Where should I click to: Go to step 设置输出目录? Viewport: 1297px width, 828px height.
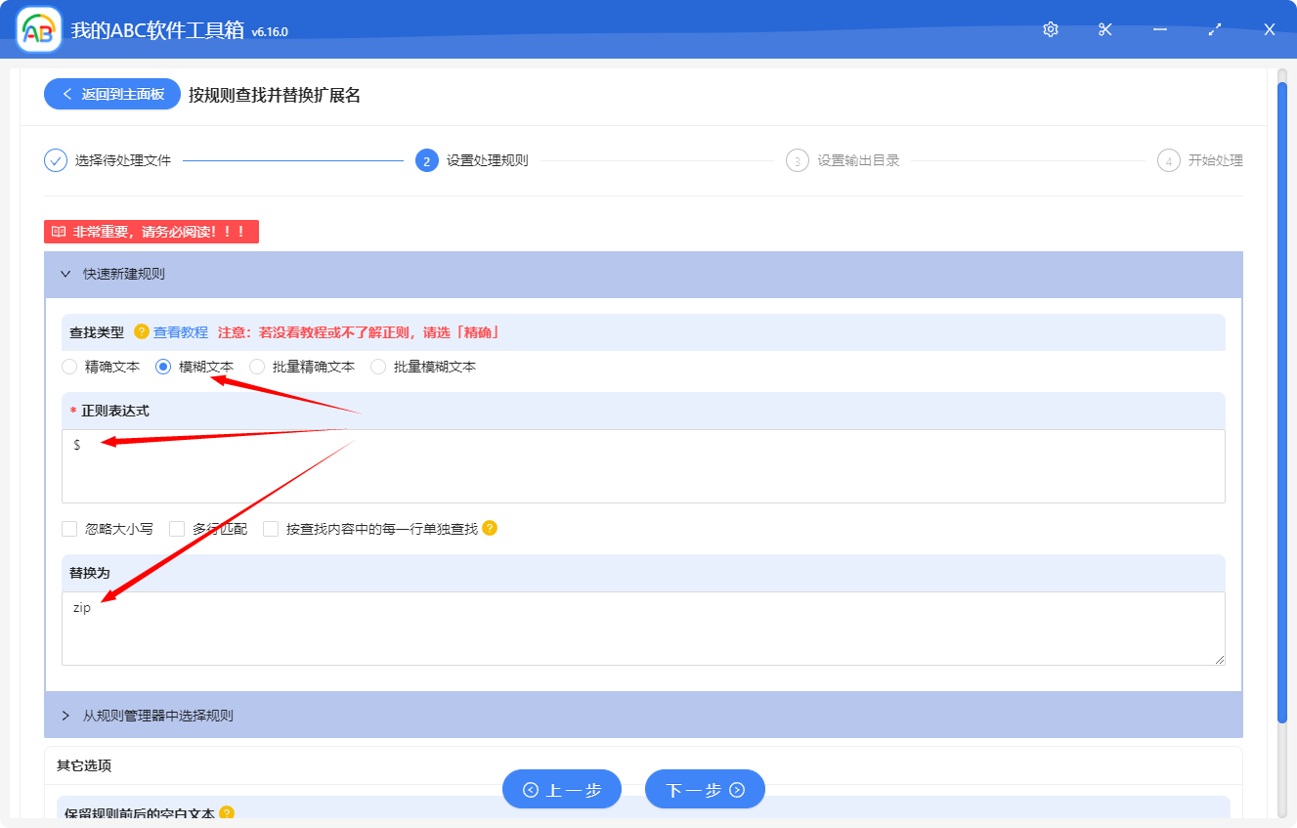[858, 160]
